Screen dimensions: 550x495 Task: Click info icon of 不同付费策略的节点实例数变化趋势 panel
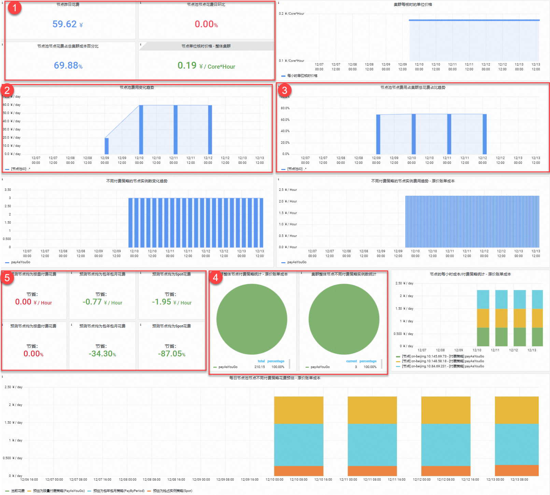(3, 179)
